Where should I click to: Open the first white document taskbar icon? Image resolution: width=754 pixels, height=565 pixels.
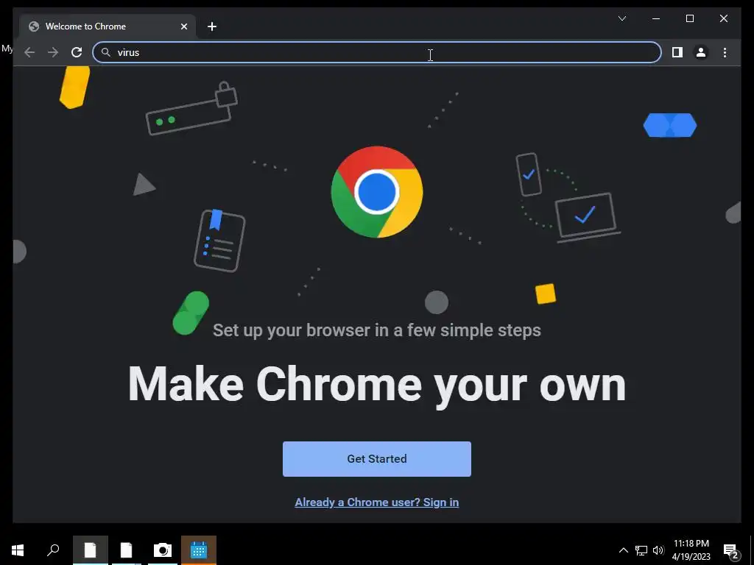(91, 550)
